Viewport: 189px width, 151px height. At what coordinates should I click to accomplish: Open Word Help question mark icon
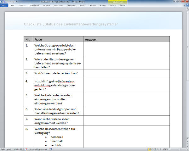[187, 5]
